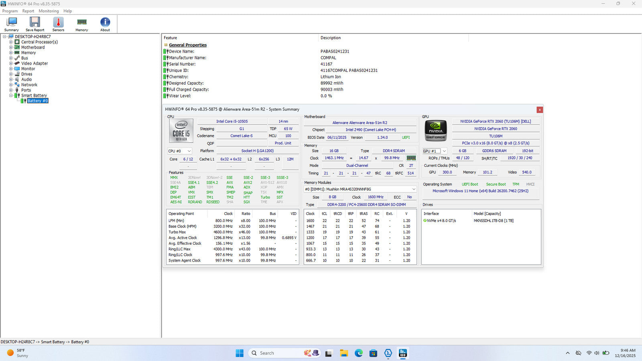Close the System Summary window
The height and width of the screenshot is (361, 642).
(540, 110)
